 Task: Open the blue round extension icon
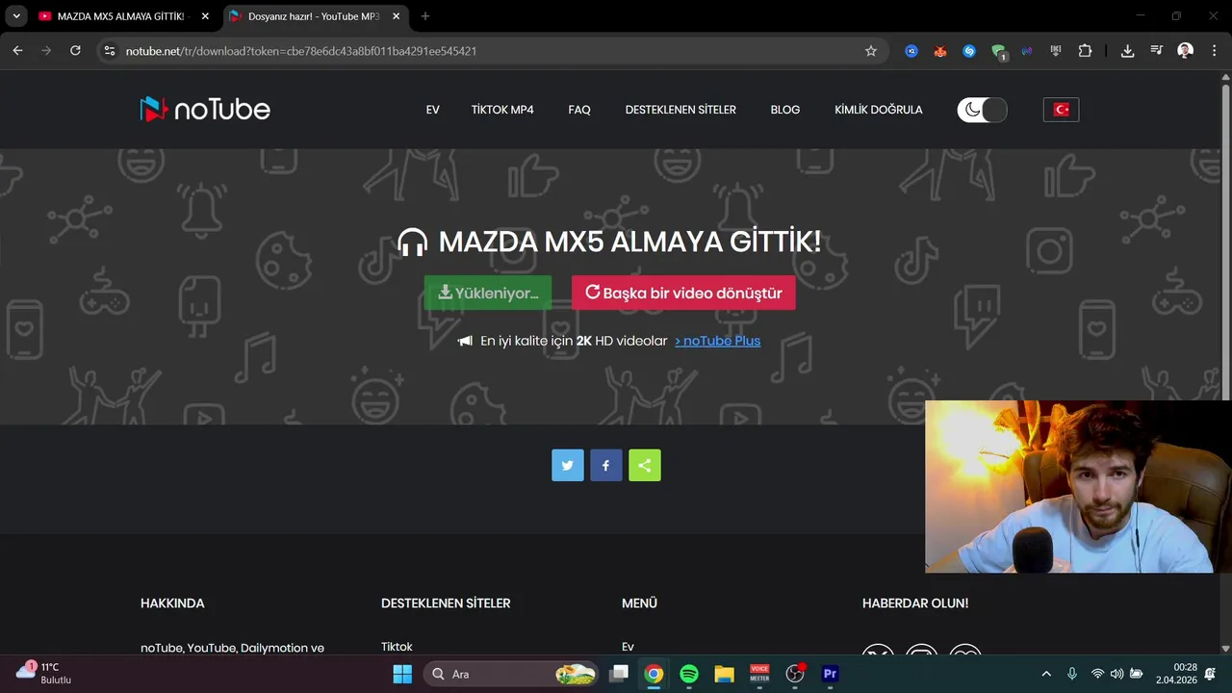[x=911, y=51]
